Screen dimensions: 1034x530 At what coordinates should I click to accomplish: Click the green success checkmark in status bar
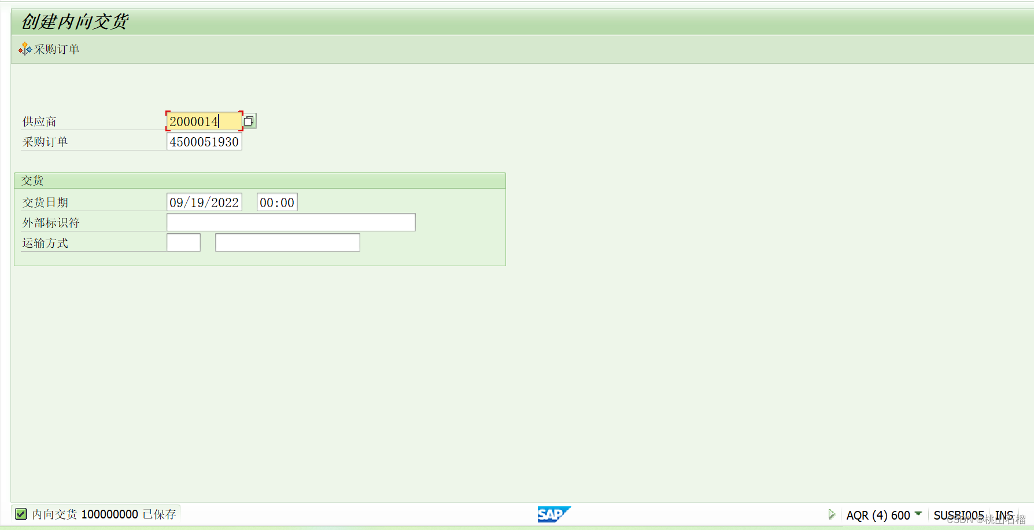pos(21,514)
